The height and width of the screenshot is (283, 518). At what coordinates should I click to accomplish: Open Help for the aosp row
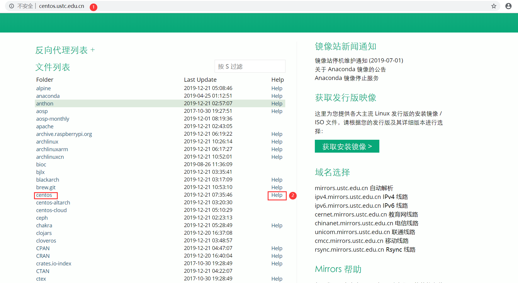tap(277, 111)
